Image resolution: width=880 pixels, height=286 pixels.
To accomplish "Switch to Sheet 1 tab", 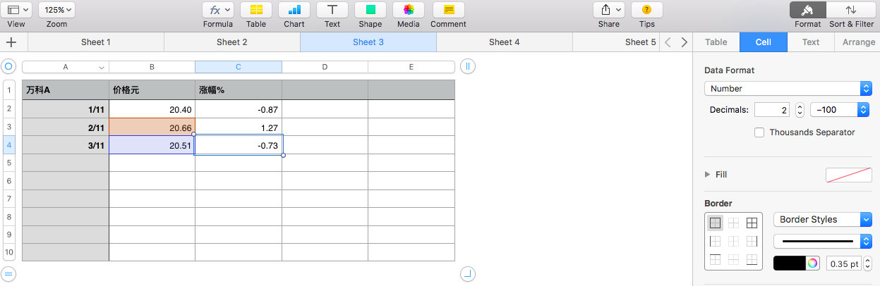I will coord(96,42).
